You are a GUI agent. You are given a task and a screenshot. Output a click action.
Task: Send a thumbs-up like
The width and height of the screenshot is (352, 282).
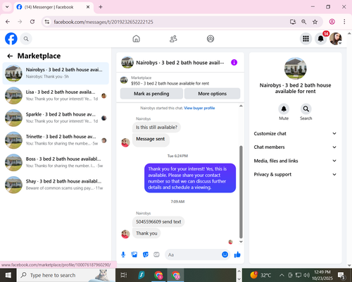237,255
